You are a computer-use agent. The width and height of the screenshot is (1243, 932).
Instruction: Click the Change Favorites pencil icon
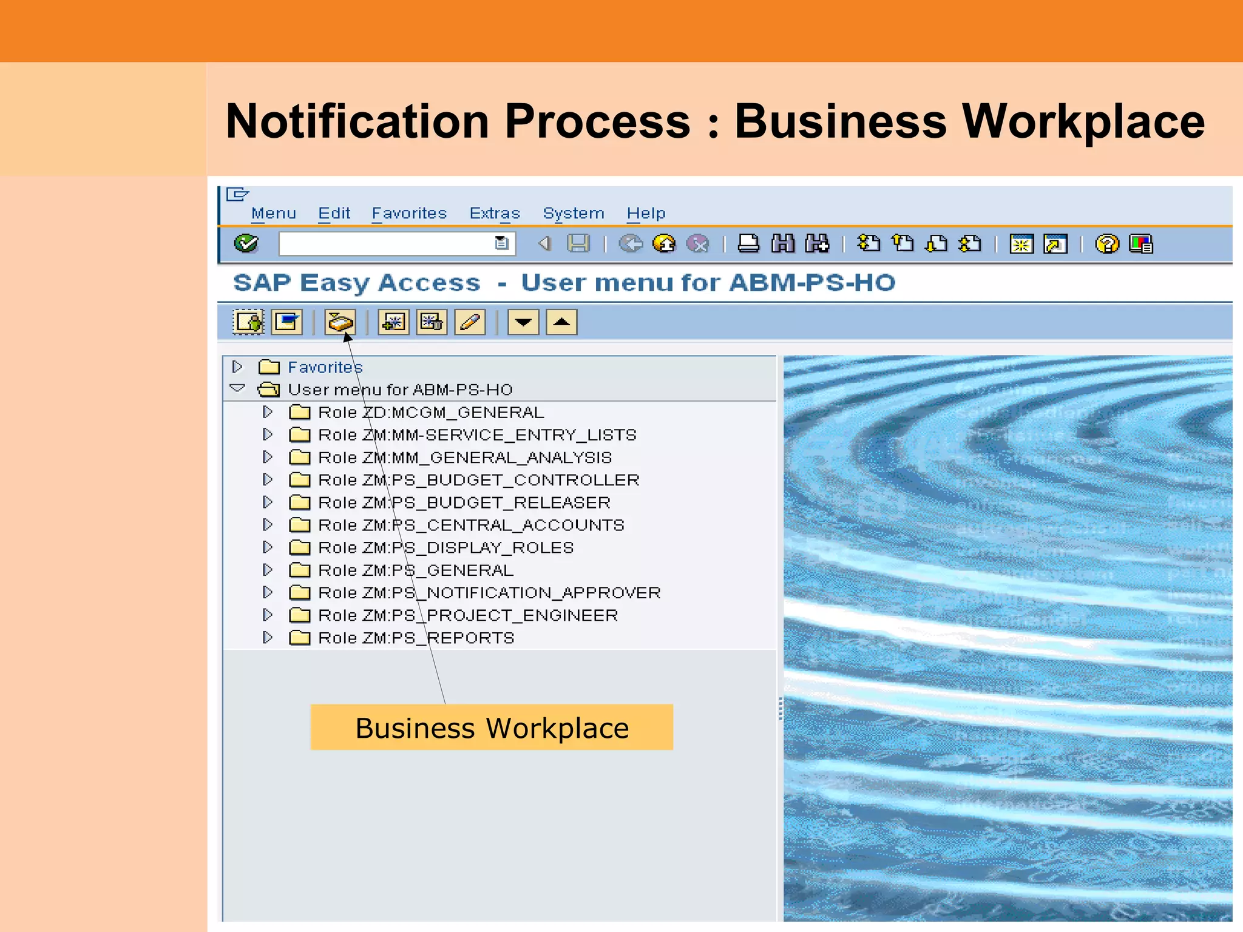[x=470, y=322]
